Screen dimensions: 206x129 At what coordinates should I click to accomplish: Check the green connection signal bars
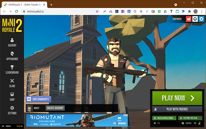(199, 123)
